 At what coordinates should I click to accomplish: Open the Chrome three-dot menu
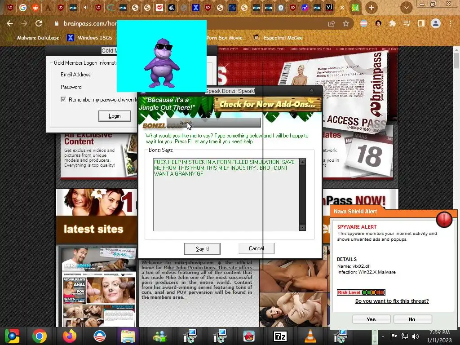tap(450, 23)
